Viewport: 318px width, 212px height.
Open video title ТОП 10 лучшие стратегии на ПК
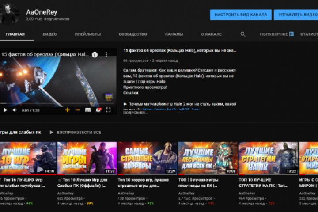tap(263, 182)
